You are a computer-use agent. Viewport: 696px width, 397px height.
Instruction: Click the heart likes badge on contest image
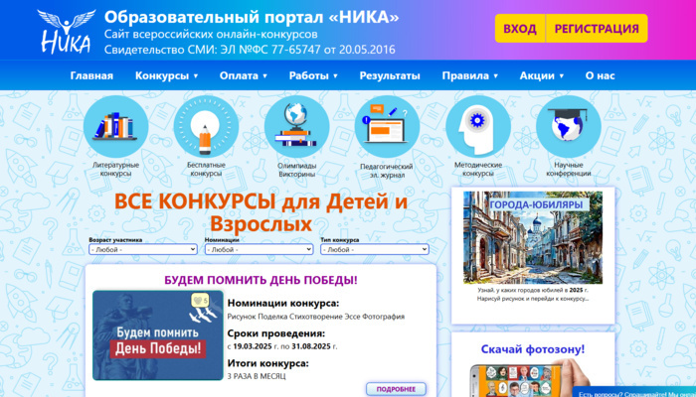pyautogui.click(x=200, y=301)
